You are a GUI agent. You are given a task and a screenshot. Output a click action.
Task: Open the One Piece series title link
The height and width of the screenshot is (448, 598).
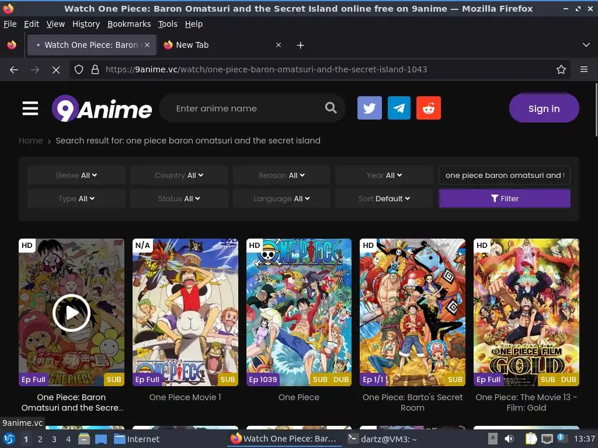tap(298, 397)
